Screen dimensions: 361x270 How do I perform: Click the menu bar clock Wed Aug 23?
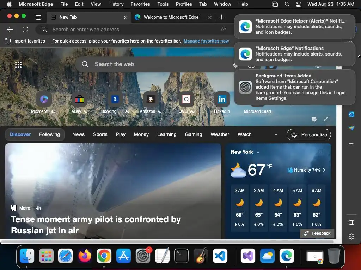tap(331, 4)
